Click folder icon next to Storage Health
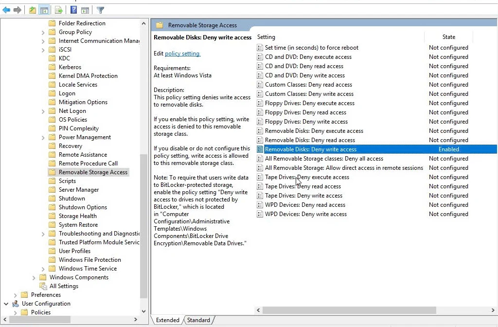Screen dimensions: 498x327 coord(52,216)
